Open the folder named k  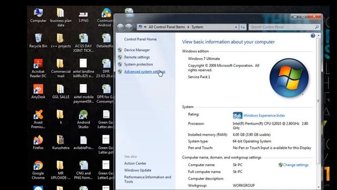(61, 117)
